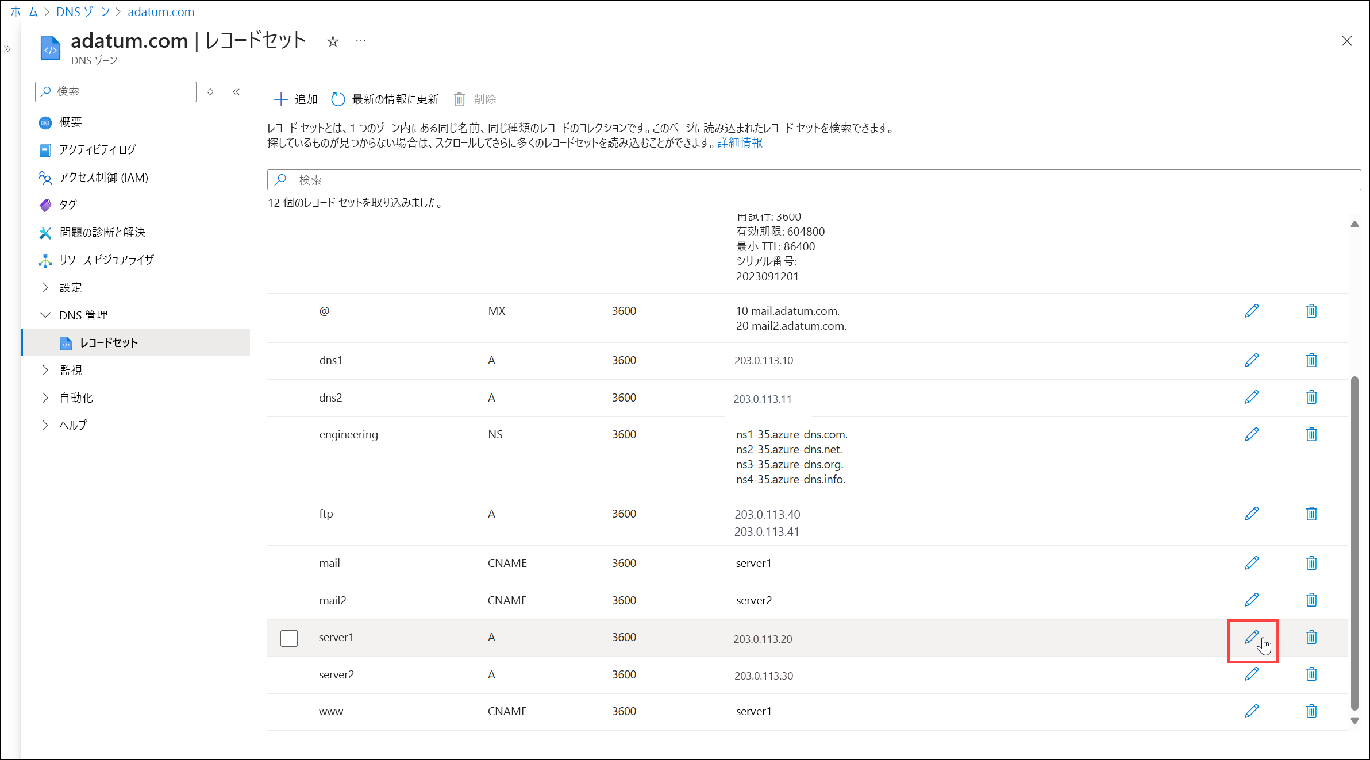1370x760 pixels.
Task: Click the www record name
Action: pos(331,711)
